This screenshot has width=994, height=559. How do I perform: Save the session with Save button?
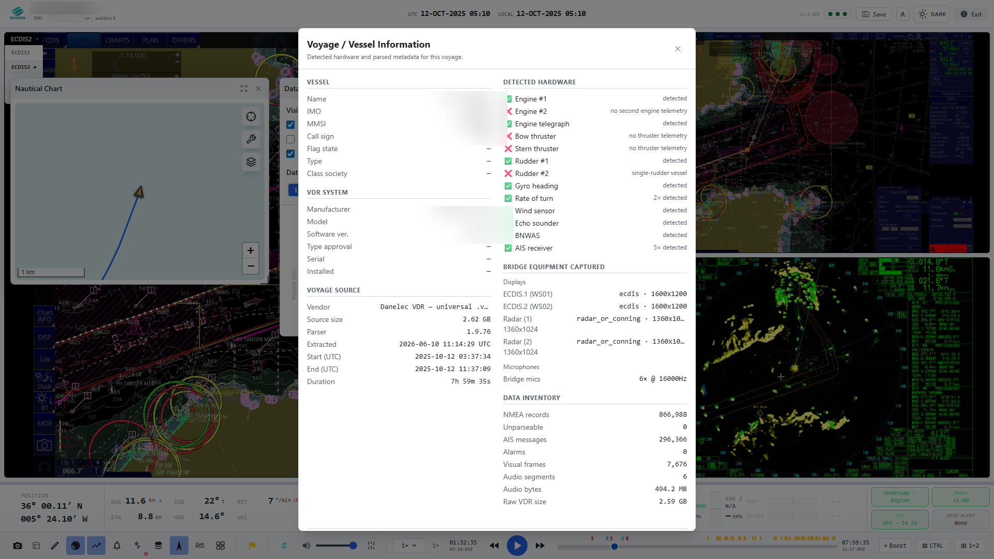[x=874, y=14]
